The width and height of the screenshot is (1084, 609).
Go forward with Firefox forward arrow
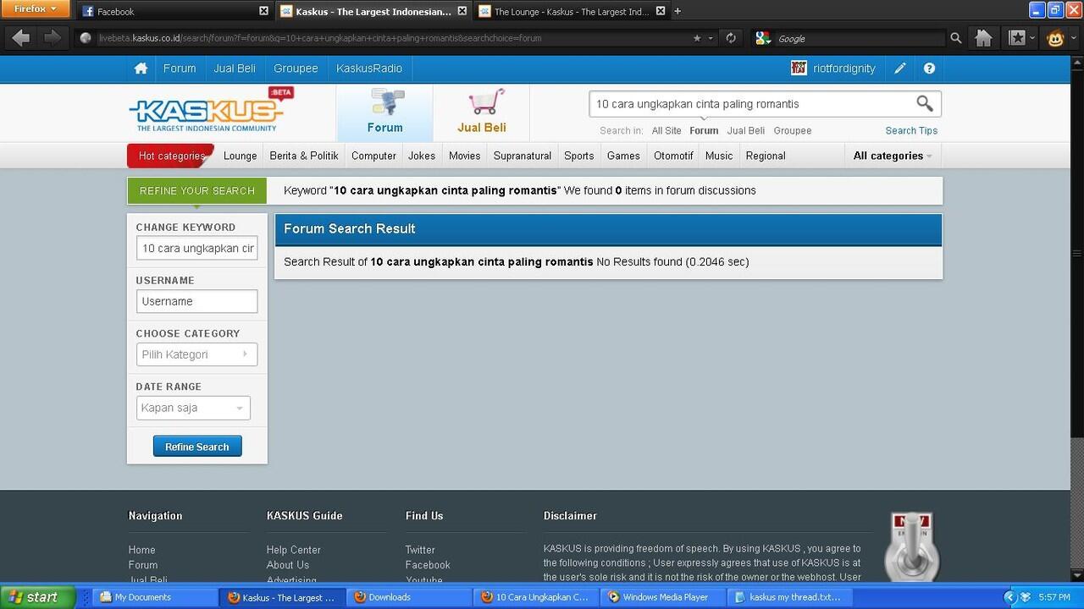[x=52, y=38]
